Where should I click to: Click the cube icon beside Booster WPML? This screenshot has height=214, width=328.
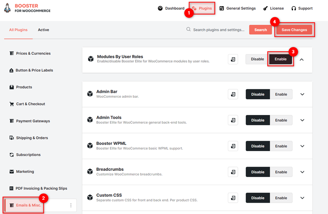[90, 146]
